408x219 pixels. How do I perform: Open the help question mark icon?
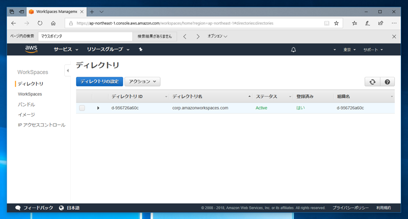387,82
